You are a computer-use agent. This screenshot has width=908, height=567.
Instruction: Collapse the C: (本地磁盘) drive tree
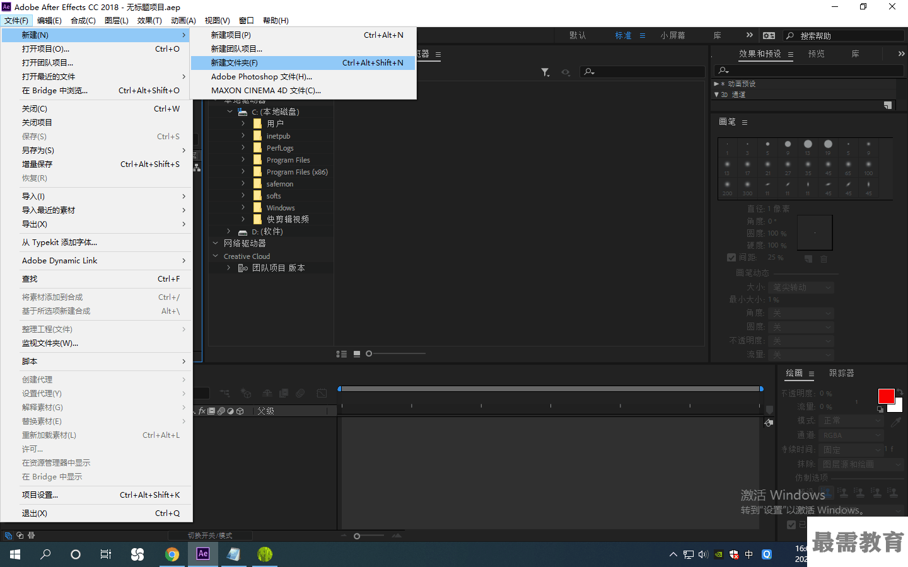(x=230, y=112)
